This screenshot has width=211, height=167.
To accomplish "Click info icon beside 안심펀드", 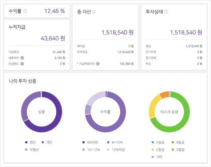I will pyautogui.click(x=22, y=64).
